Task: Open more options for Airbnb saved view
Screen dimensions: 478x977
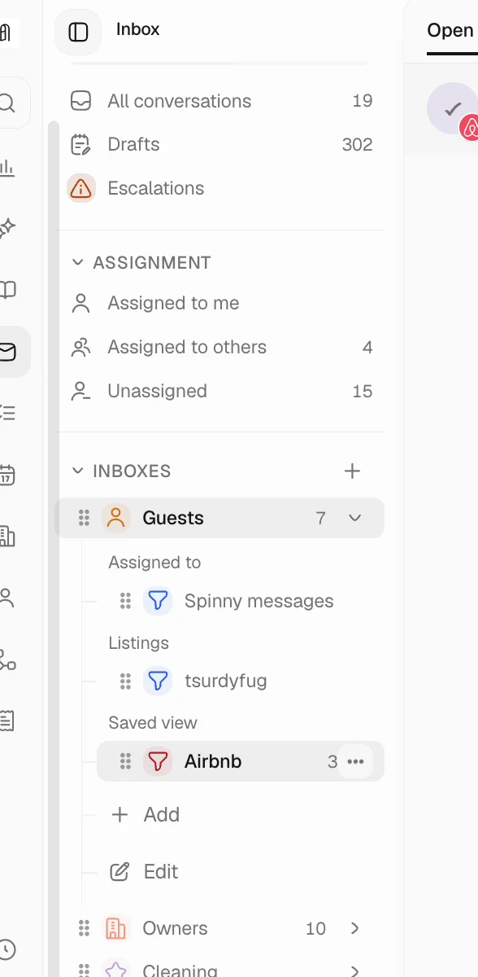Action: point(355,761)
